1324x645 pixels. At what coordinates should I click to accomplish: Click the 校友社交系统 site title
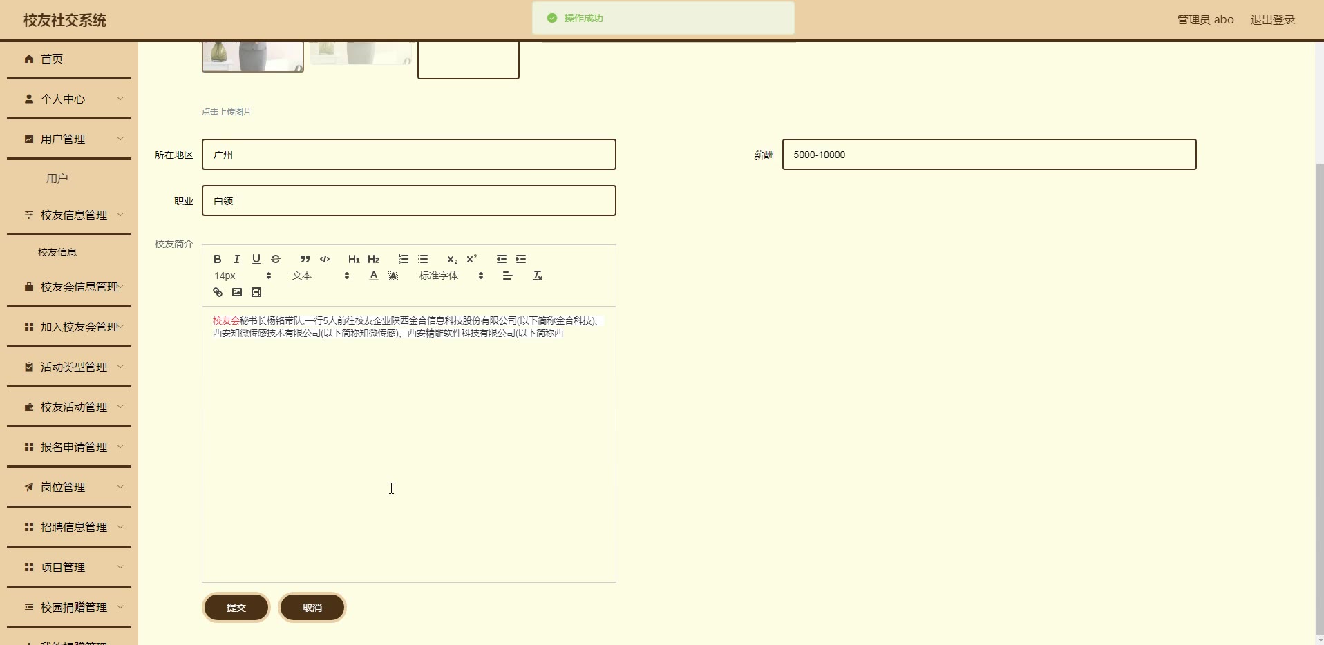[x=65, y=21]
